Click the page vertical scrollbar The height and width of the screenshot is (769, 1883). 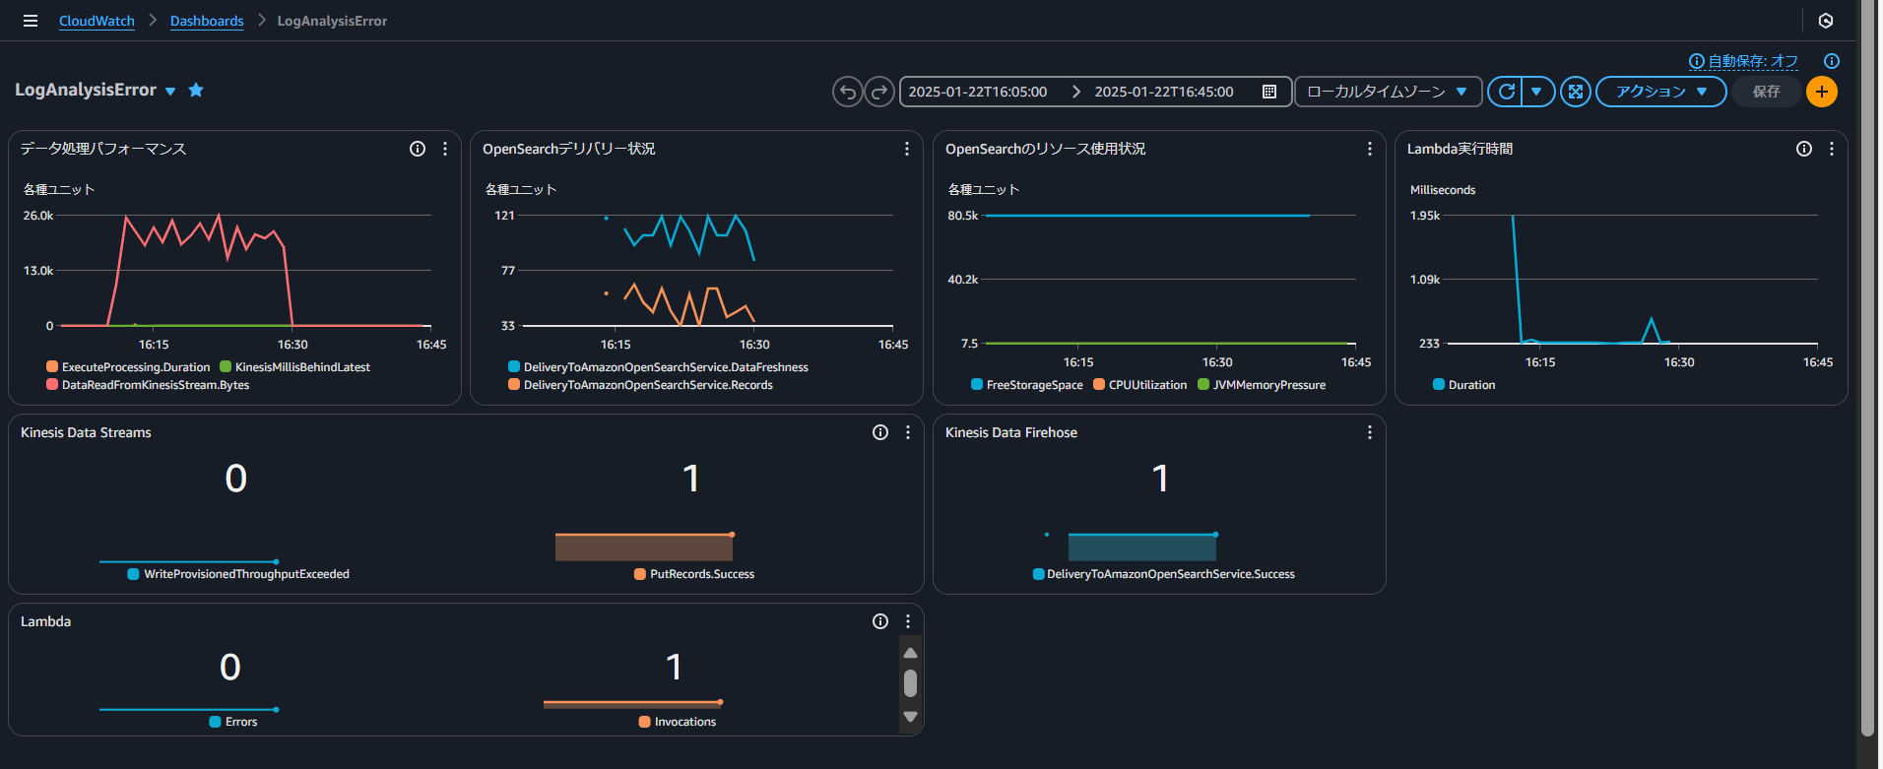pos(1867,369)
